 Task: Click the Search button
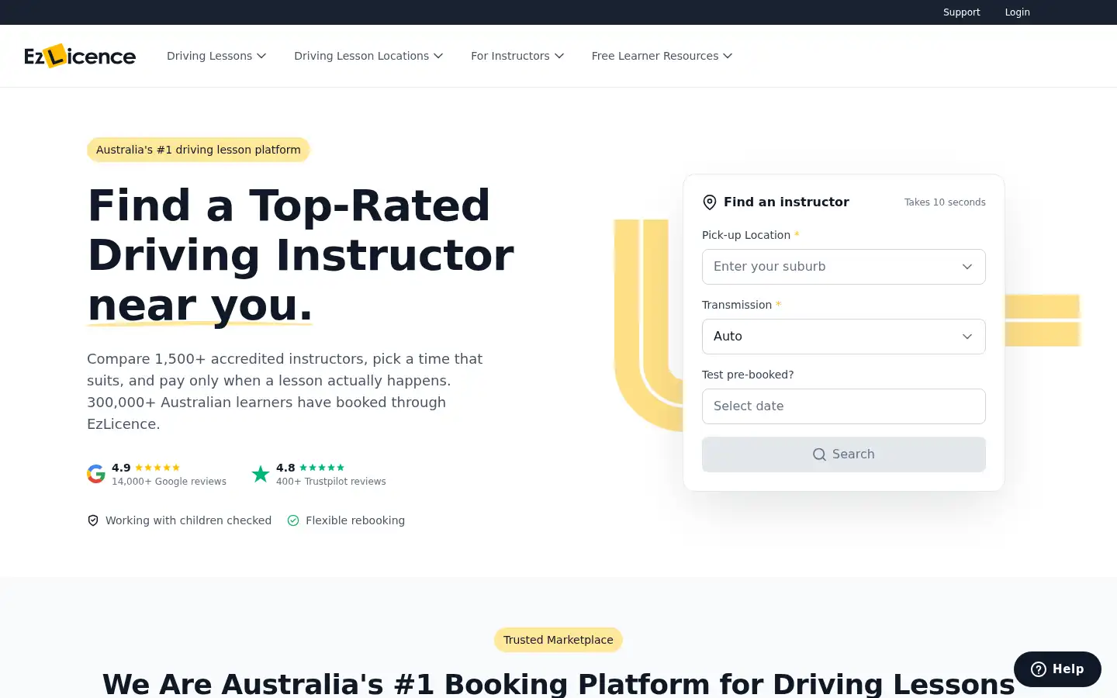tap(844, 454)
